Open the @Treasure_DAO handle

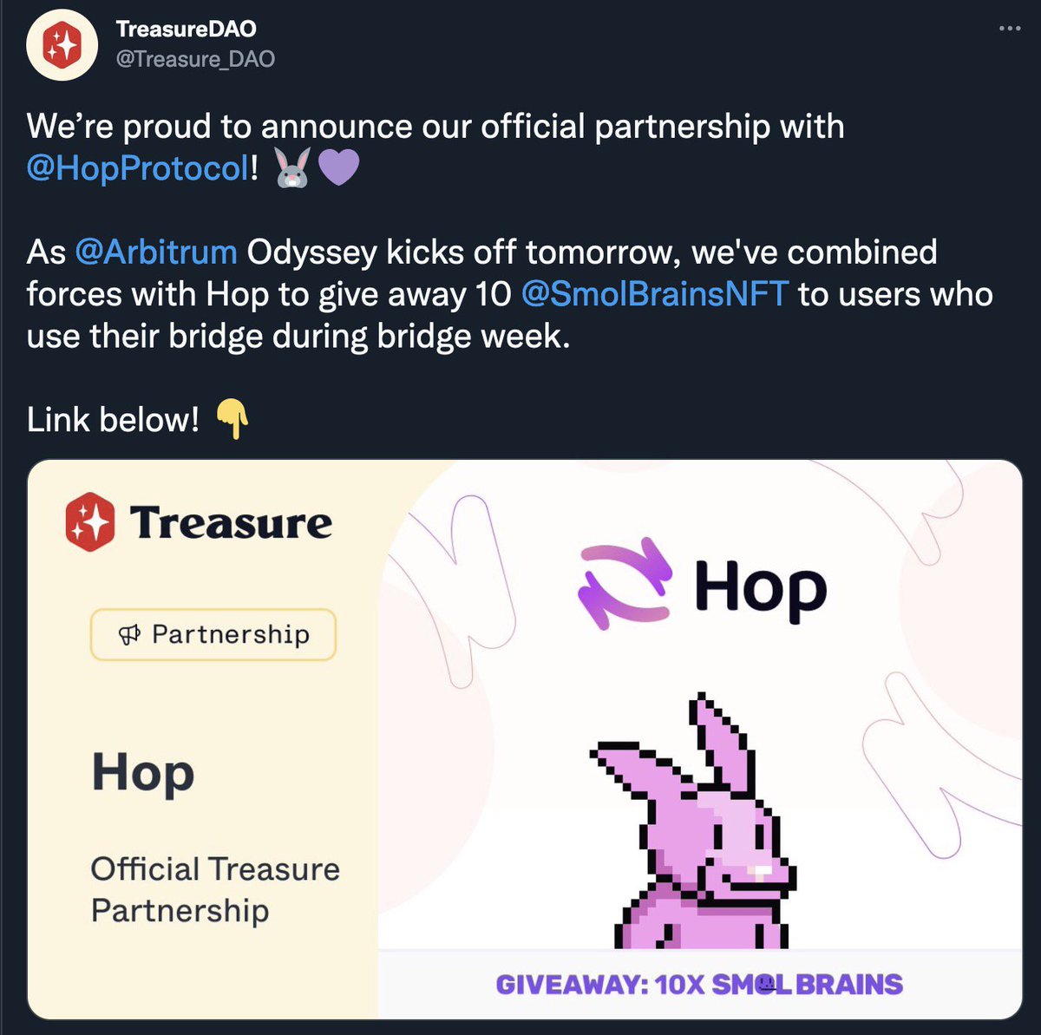tap(195, 59)
